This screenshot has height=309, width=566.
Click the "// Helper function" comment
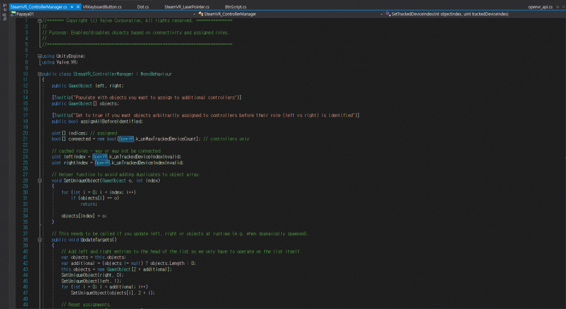coord(126,174)
